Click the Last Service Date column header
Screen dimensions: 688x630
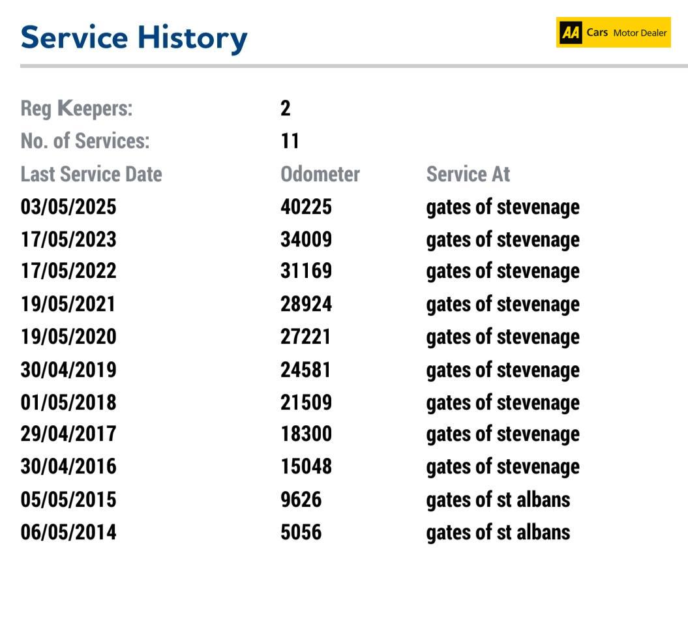(91, 174)
